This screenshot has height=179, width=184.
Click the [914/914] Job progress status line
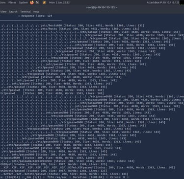coord(65,177)
